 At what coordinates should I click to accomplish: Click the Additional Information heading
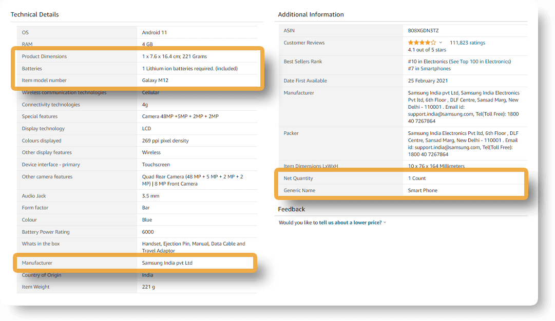coord(311,14)
